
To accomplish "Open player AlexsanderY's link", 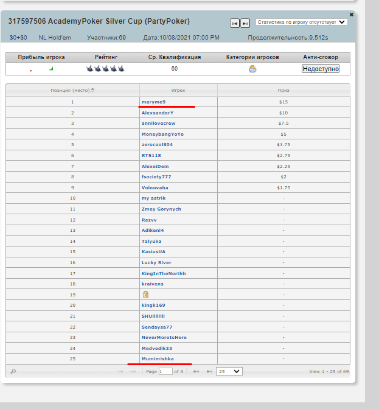I will tap(158, 113).
